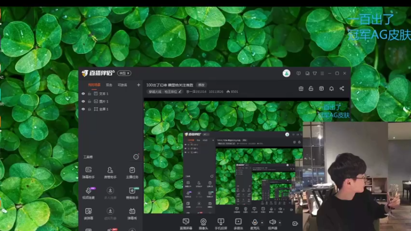
Task: Click the inbox icon left of t-shirt
Action: (x=307, y=73)
